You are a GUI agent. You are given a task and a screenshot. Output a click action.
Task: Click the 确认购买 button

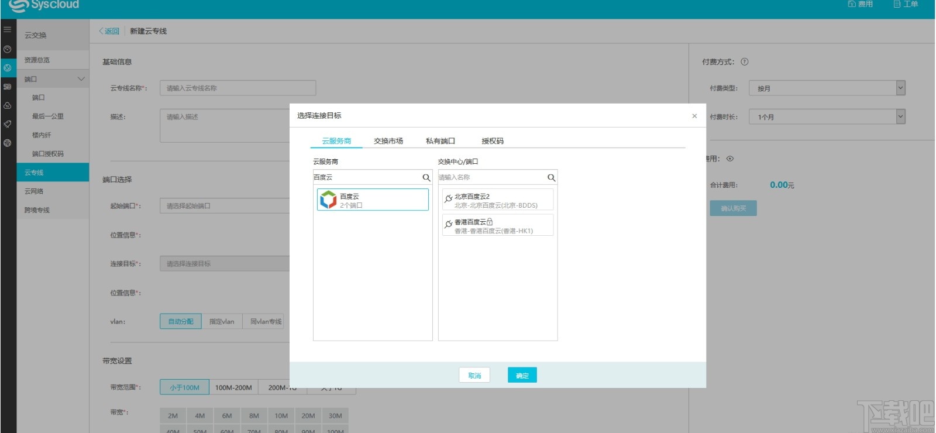pyautogui.click(x=734, y=208)
